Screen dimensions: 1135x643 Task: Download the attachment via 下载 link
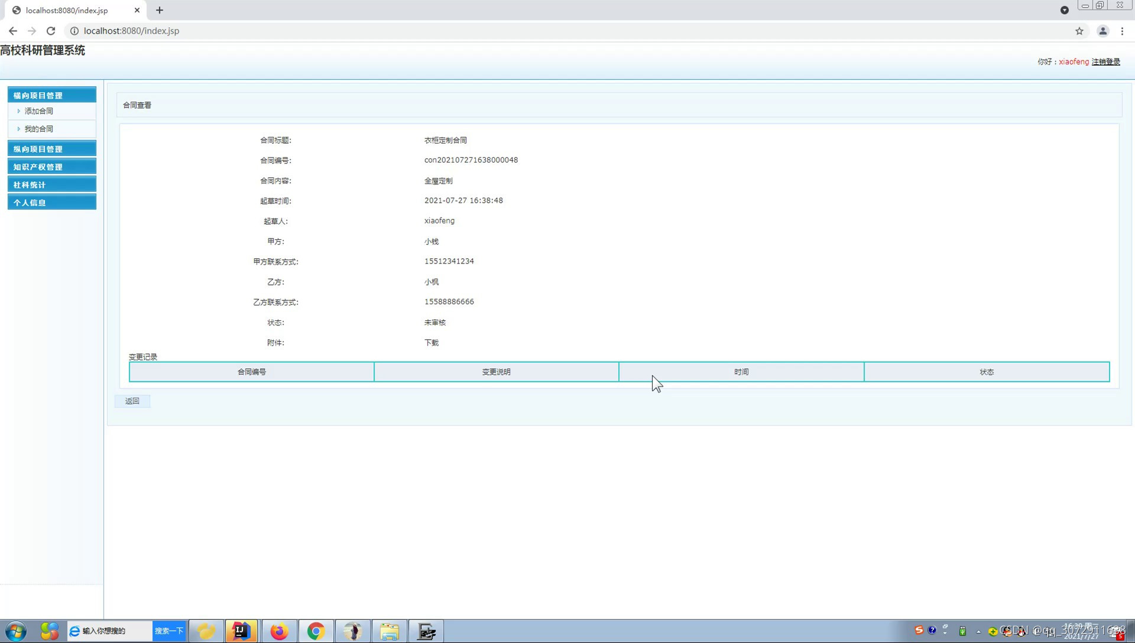432,343
